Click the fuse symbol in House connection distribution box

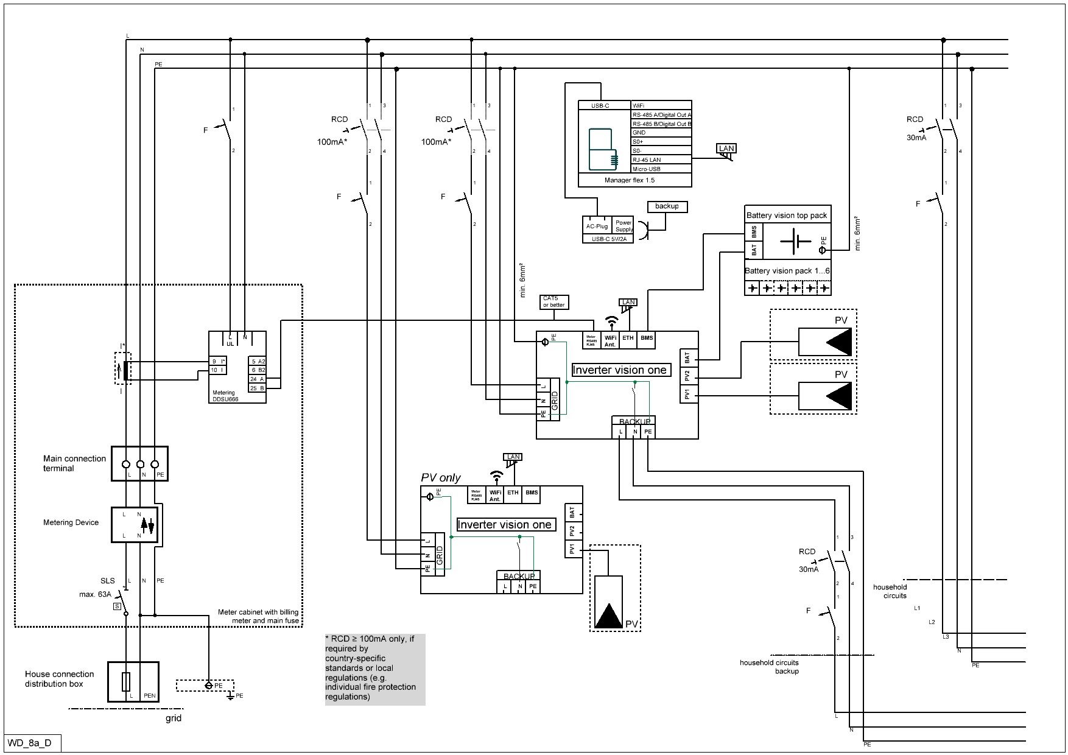tap(126, 682)
